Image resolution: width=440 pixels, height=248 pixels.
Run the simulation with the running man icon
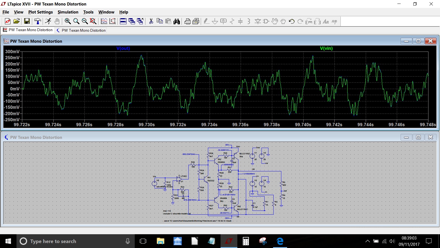click(48, 21)
